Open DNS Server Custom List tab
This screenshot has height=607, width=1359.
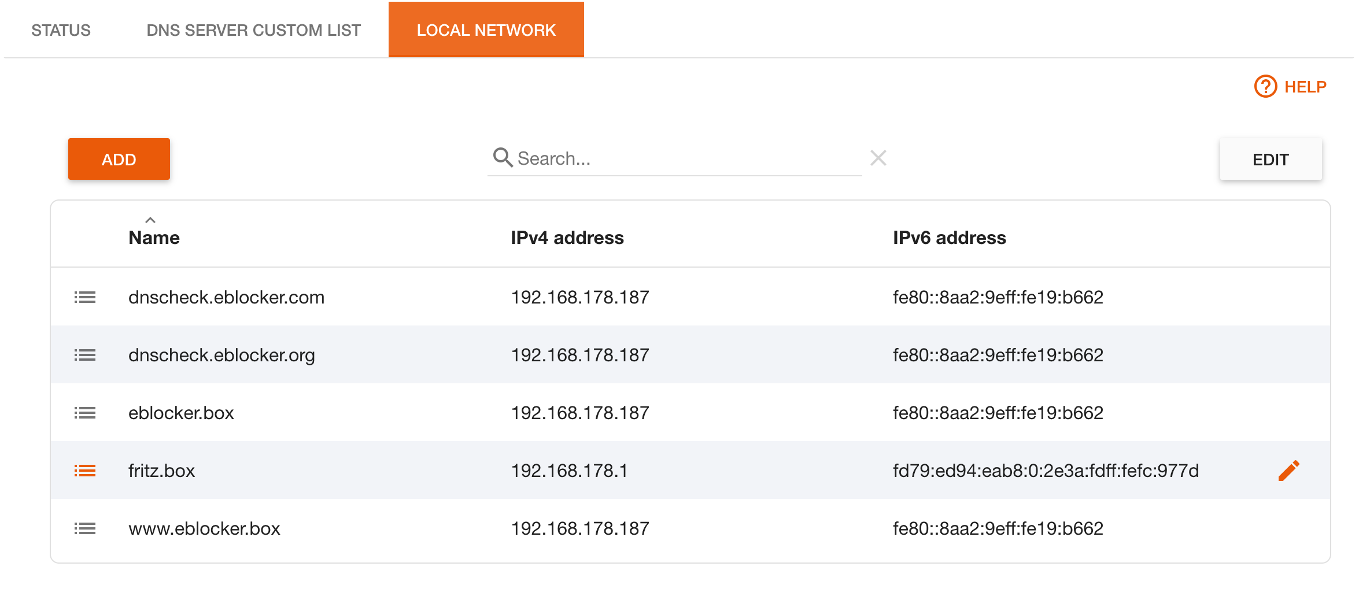(x=253, y=30)
